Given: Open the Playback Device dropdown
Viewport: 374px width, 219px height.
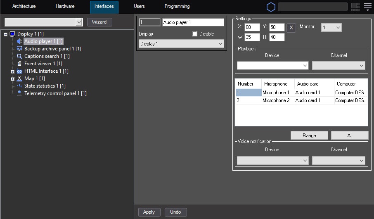Looking at the screenshot, I should (273, 66).
